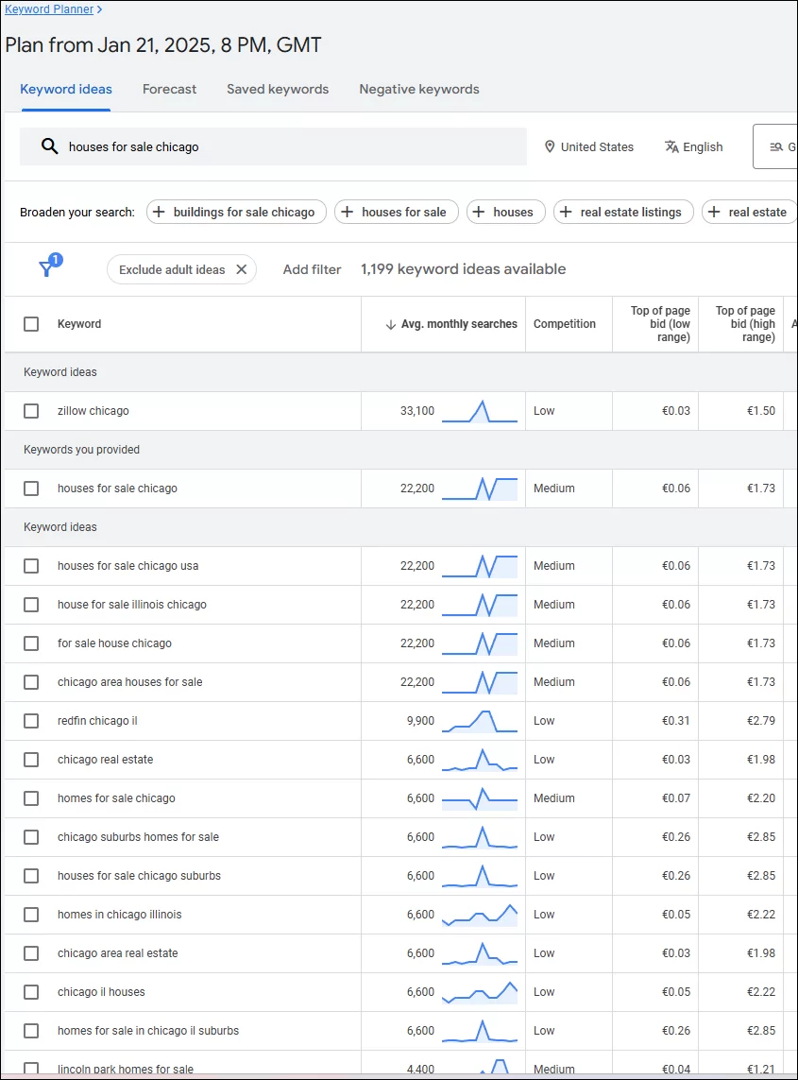Check the house for sale illinois chicago box
This screenshot has height=1080, width=798.
31,605
